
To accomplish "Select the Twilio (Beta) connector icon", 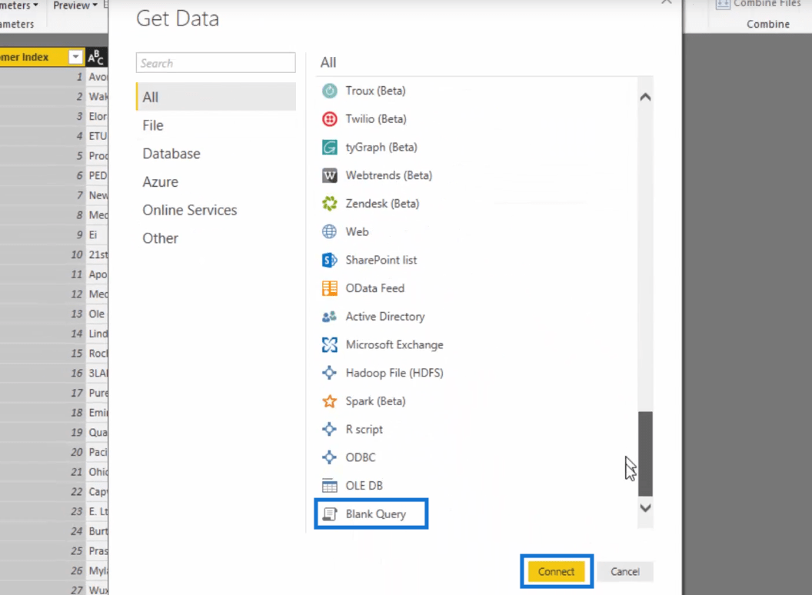I will (329, 119).
